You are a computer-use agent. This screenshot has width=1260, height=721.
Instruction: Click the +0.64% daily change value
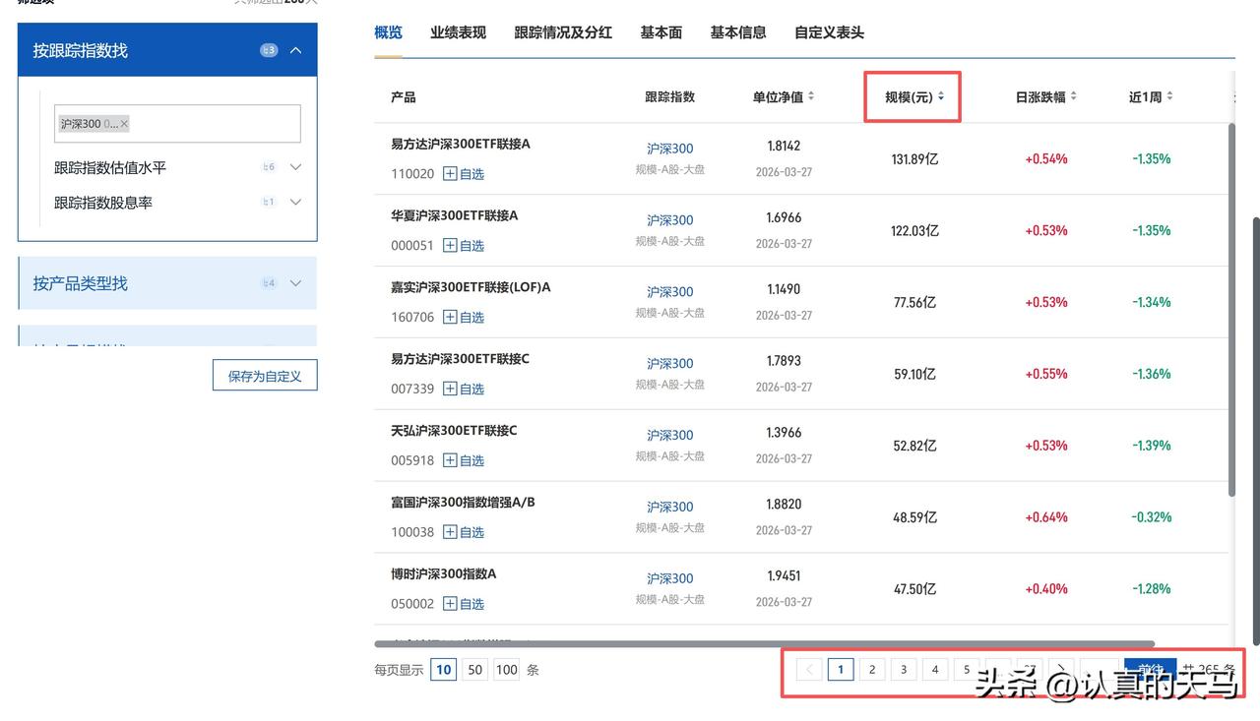(x=1046, y=517)
